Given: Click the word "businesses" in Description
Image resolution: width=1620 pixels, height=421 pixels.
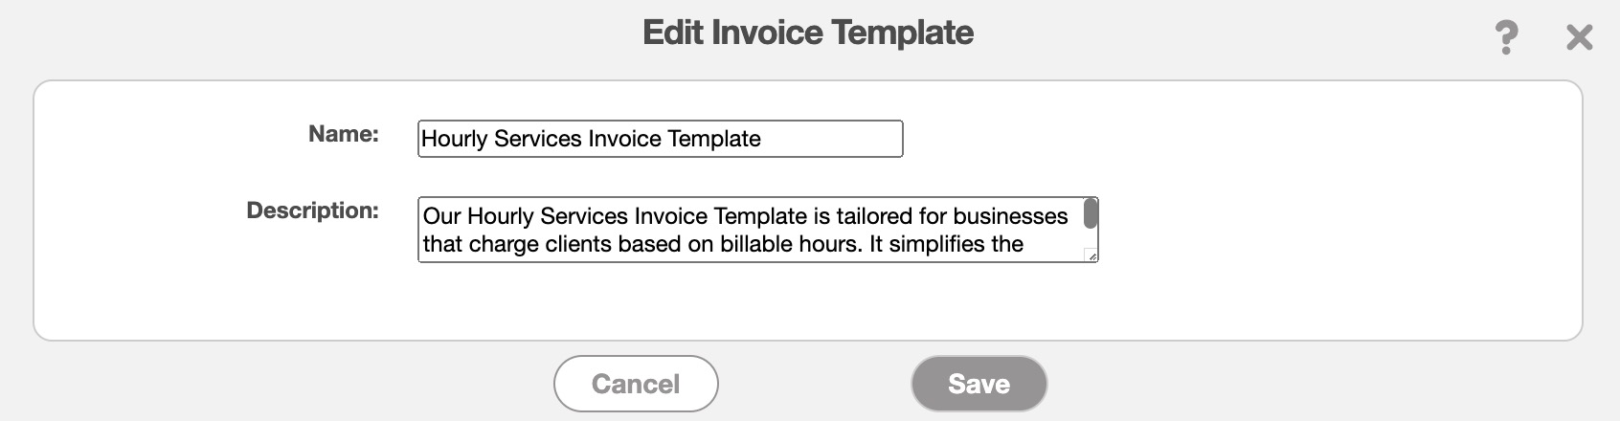Looking at the screenshot, I should [1010, 216].
